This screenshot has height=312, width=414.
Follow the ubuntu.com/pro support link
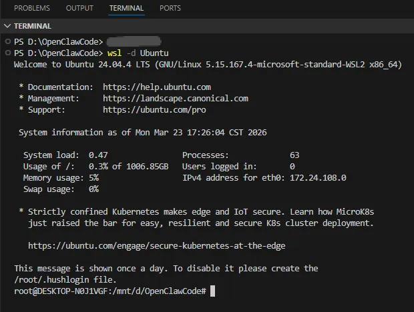click(154, 109)
